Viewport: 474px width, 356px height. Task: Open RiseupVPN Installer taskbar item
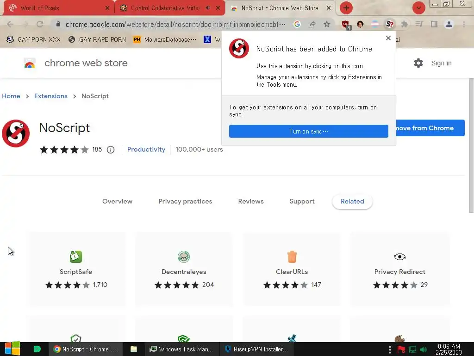(x=256, y=349)
